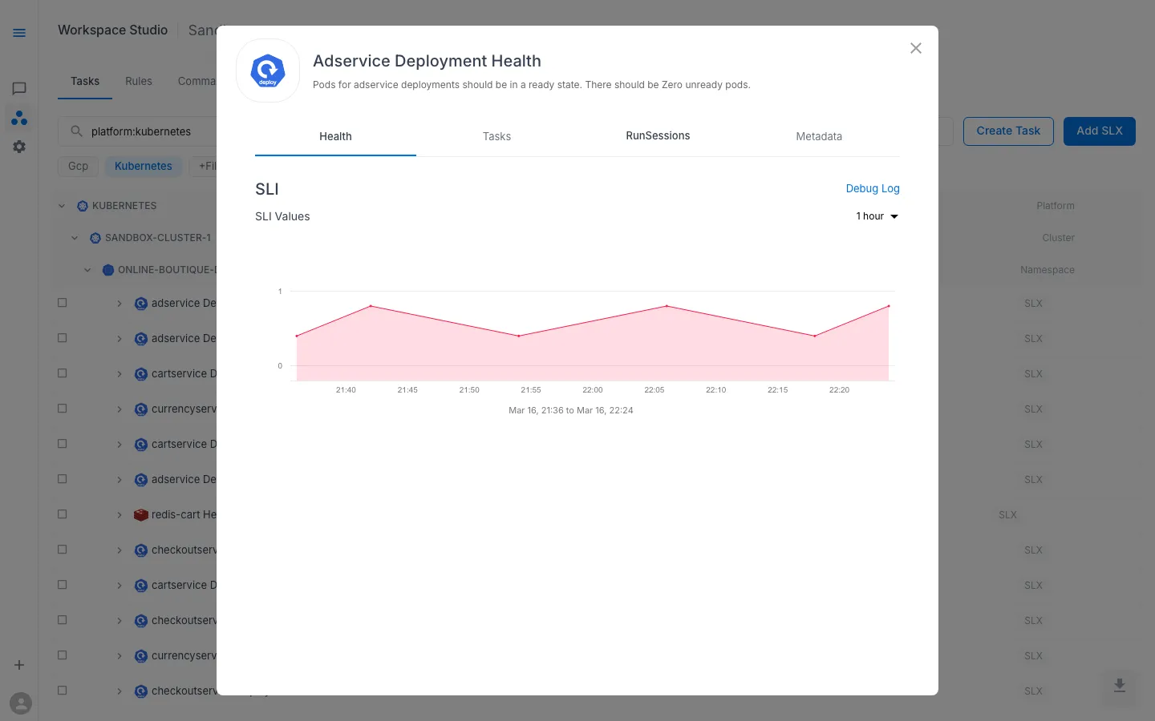The height and width of the screenshot is (721, 1155).
Task: Open the 1 hour time range dropdown
Action: (x=877, y=216)
